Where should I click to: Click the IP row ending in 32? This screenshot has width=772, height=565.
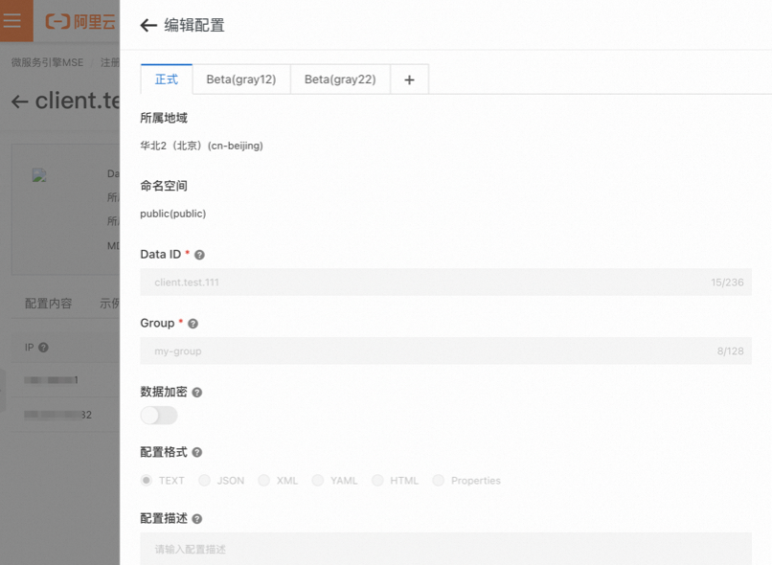[x=58, y=415]
